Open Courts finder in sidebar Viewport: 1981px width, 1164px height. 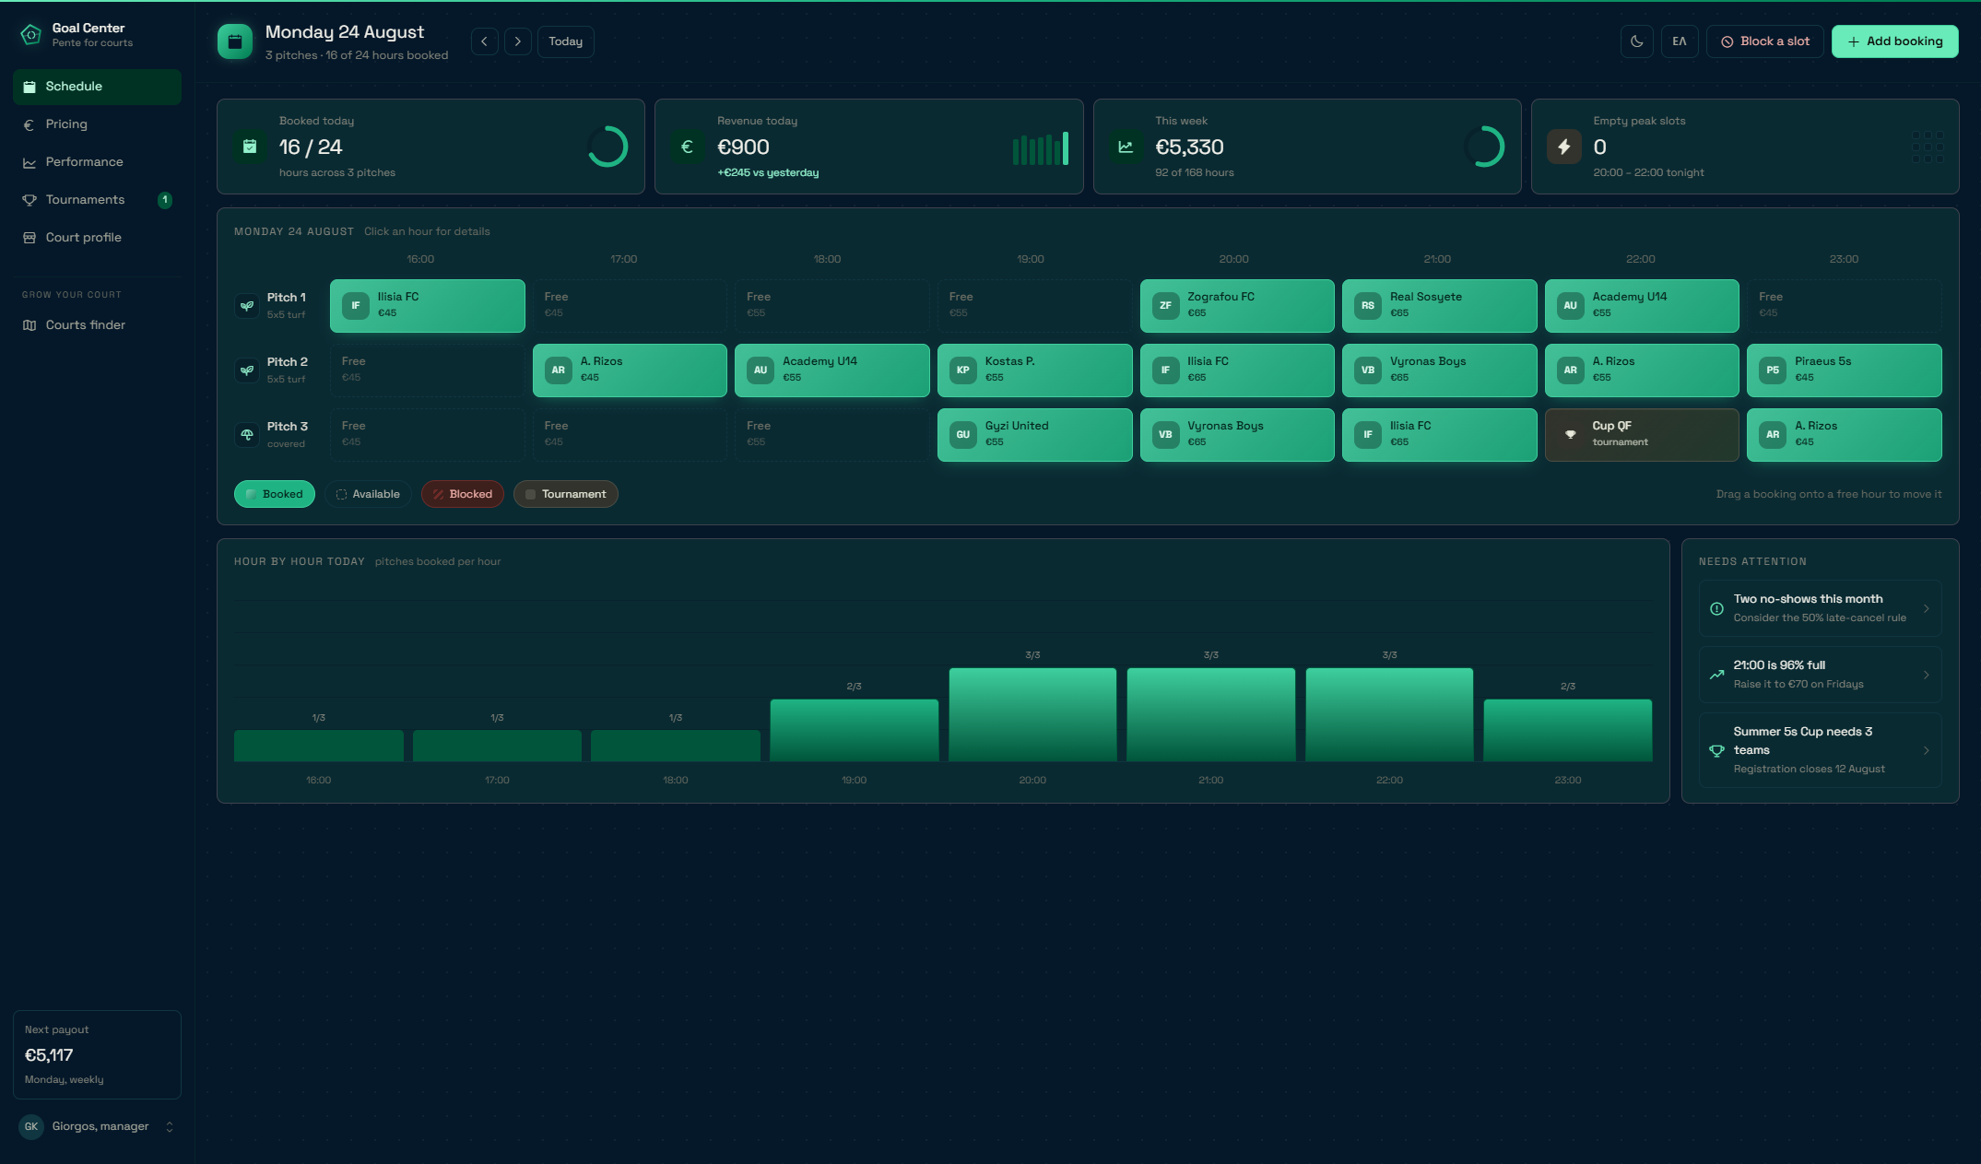click(97, 325)
